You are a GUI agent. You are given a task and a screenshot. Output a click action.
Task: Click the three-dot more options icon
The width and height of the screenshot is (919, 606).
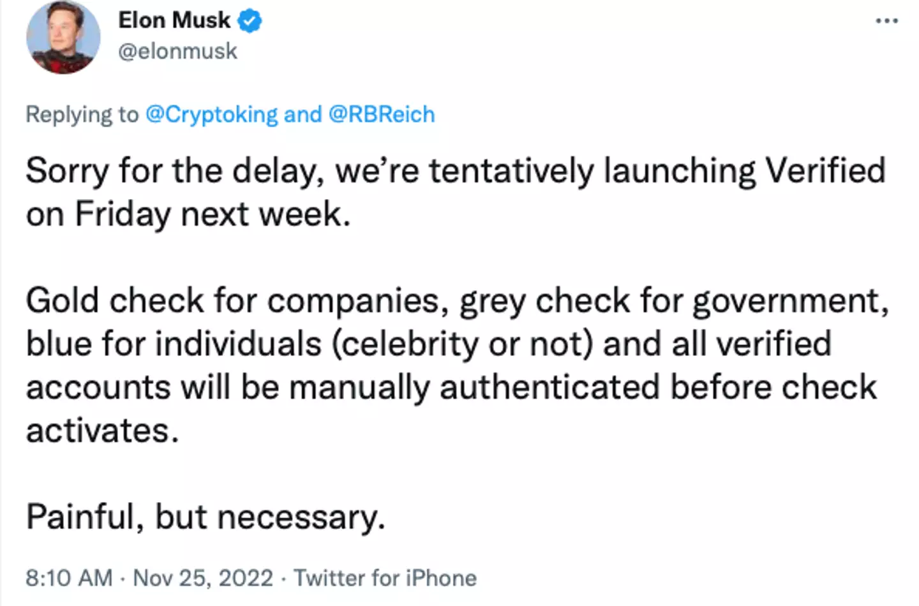[887, 20]
